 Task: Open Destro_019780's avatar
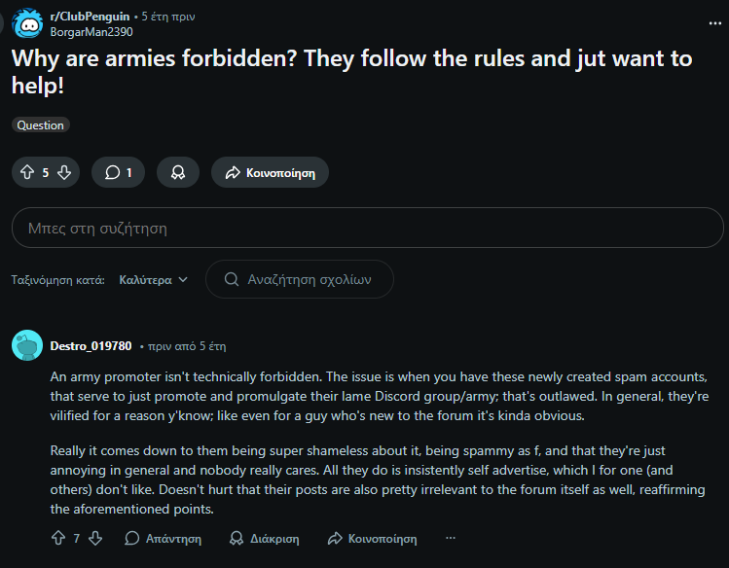pos(26,345)
